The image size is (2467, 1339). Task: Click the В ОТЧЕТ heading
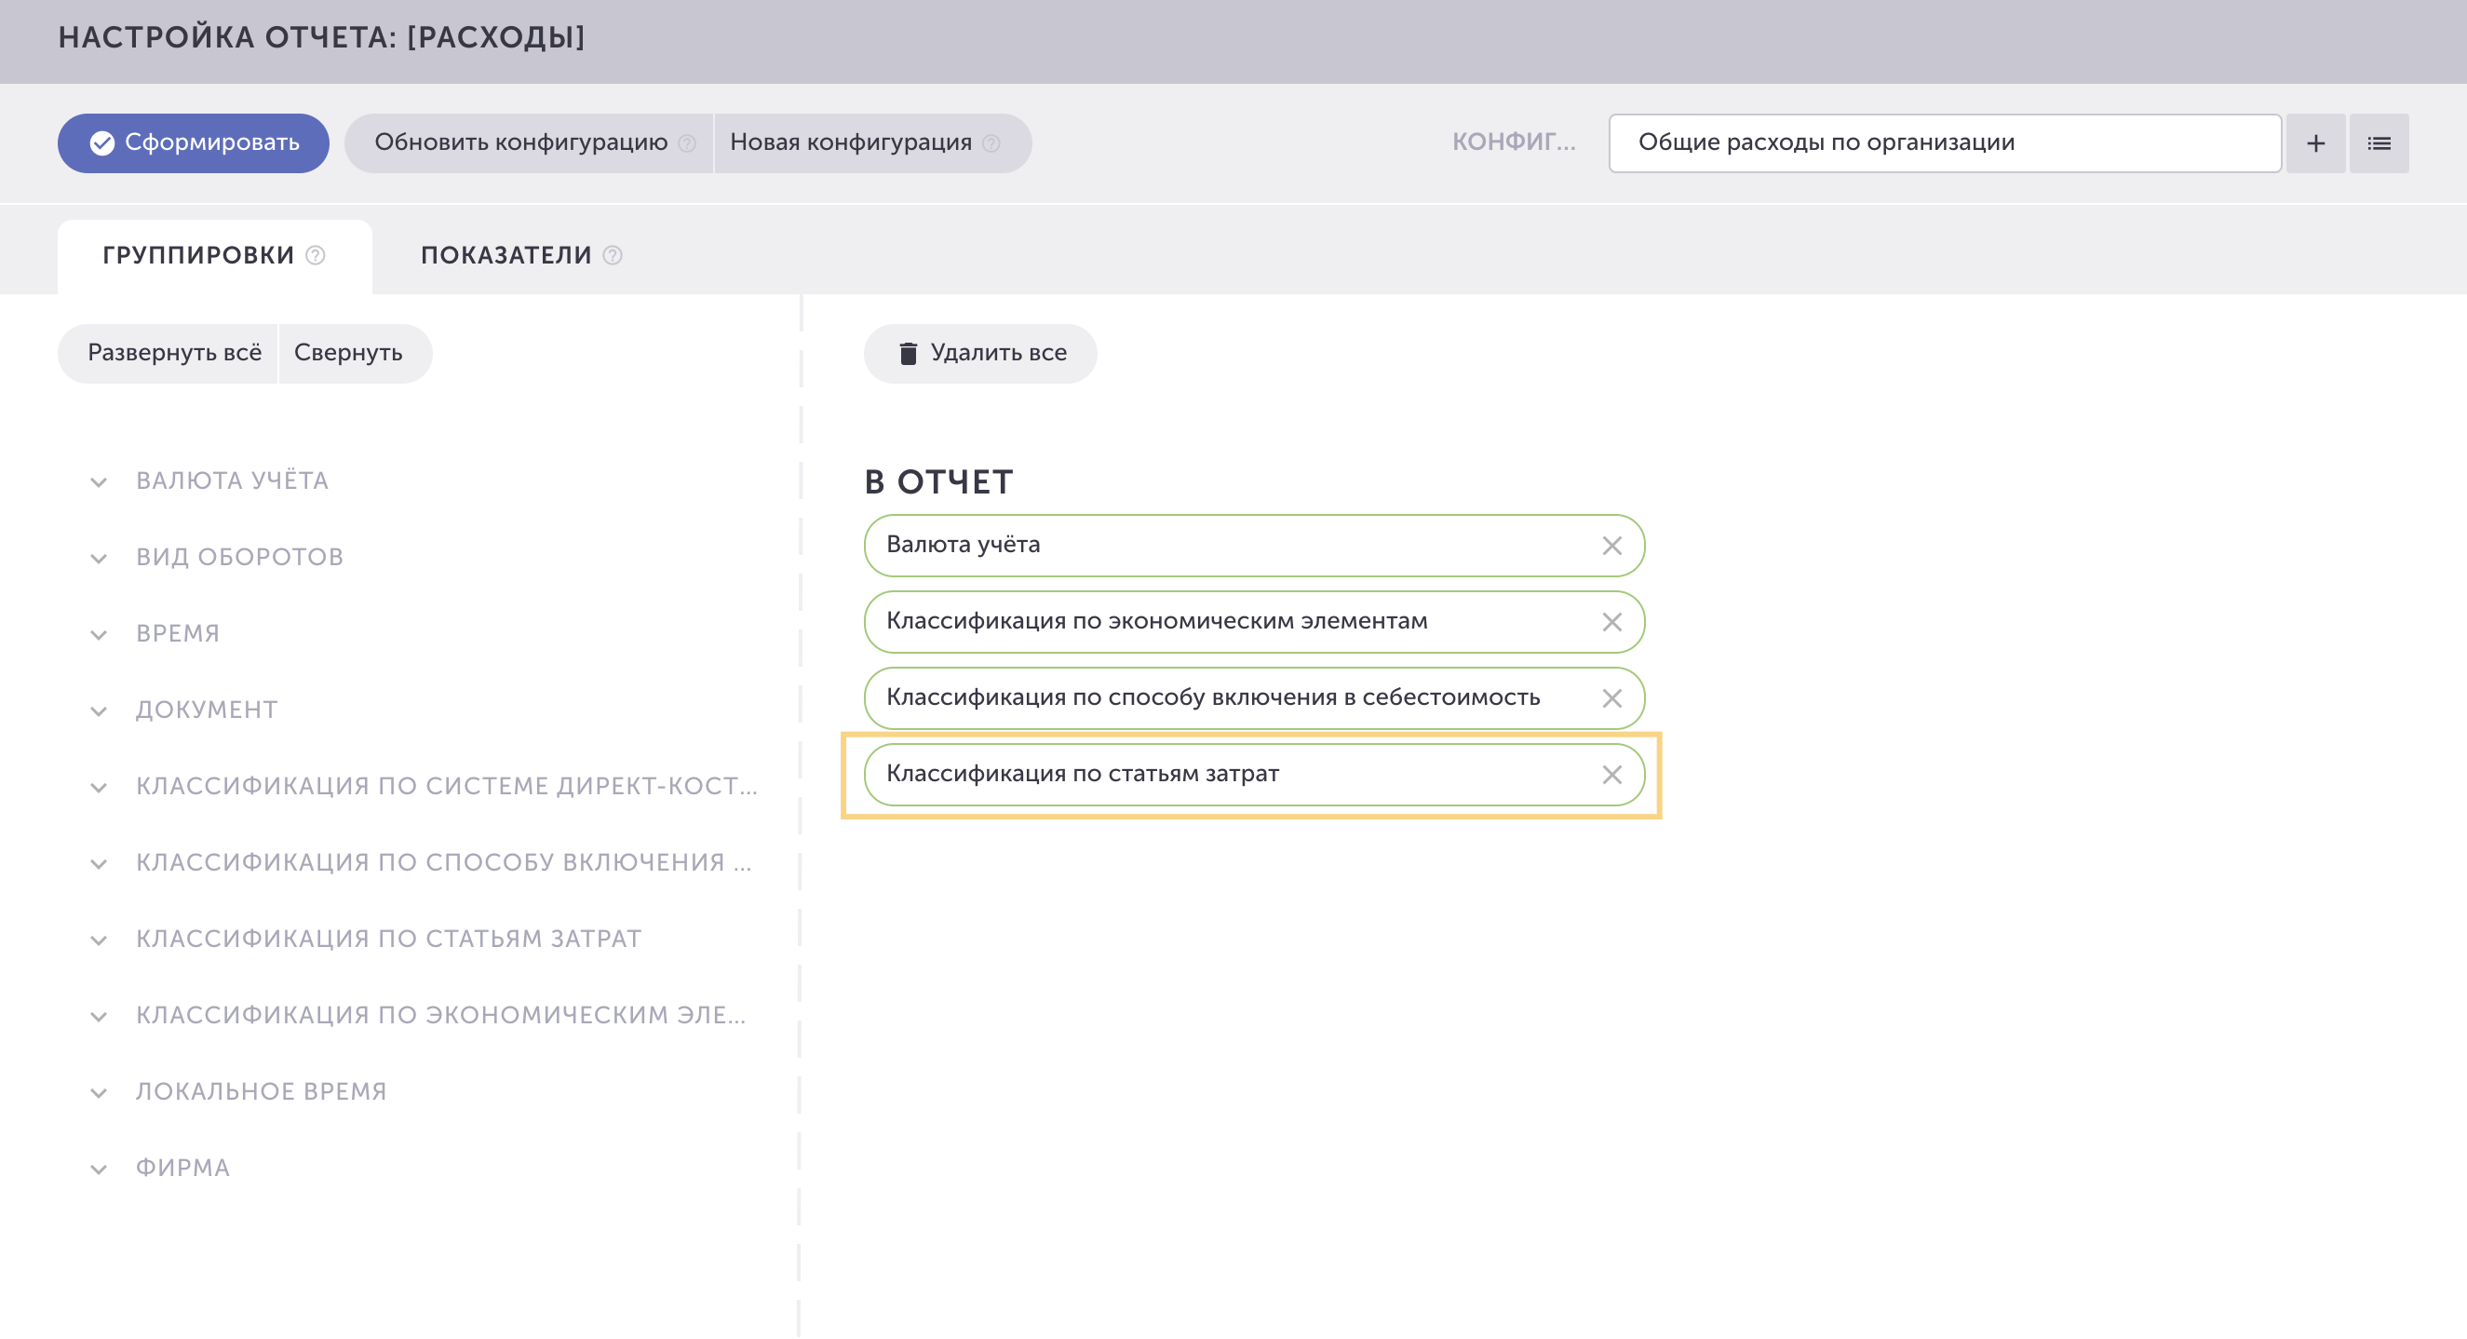click(x=938, y=481)
